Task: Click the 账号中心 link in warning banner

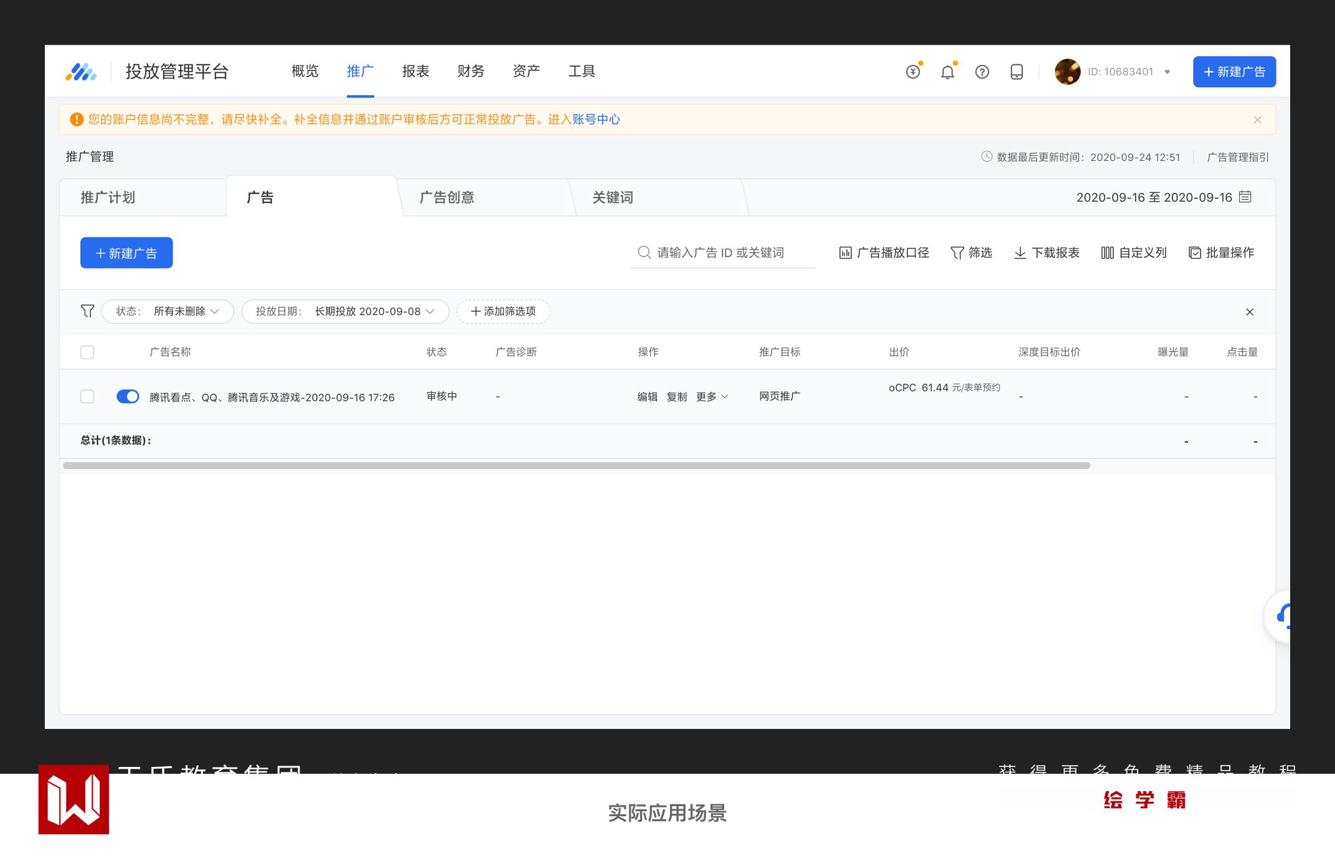Action: [596, 119]
